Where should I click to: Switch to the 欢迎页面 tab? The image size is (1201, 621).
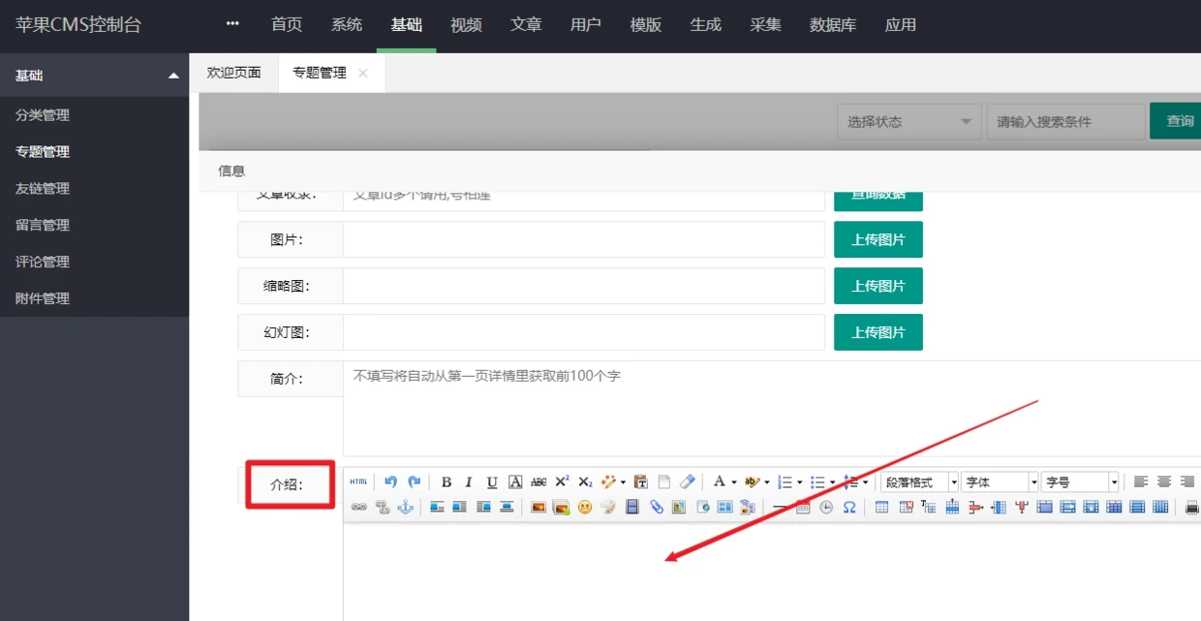[233, 73]
